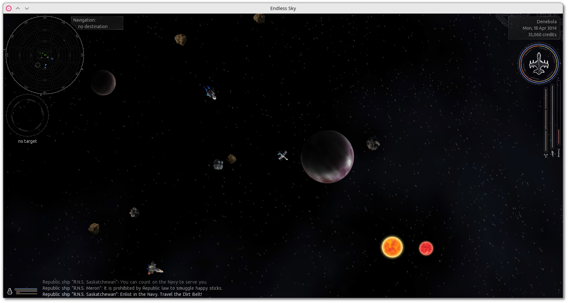568x303 pixels.
Task: Click the brown asteroid under the window title
Action: [x=259, y=18]
